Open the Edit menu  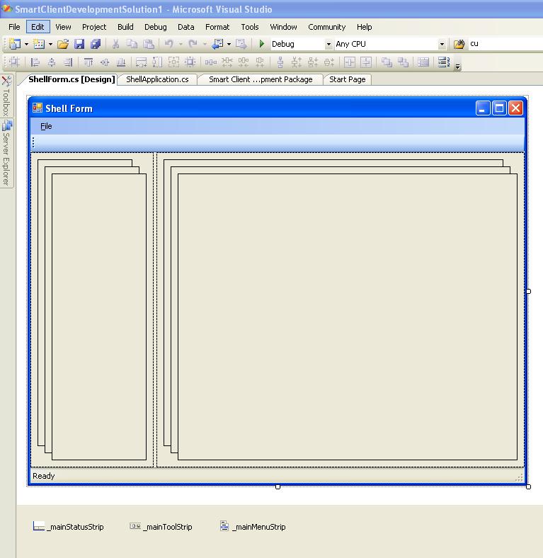coord(38,27)
